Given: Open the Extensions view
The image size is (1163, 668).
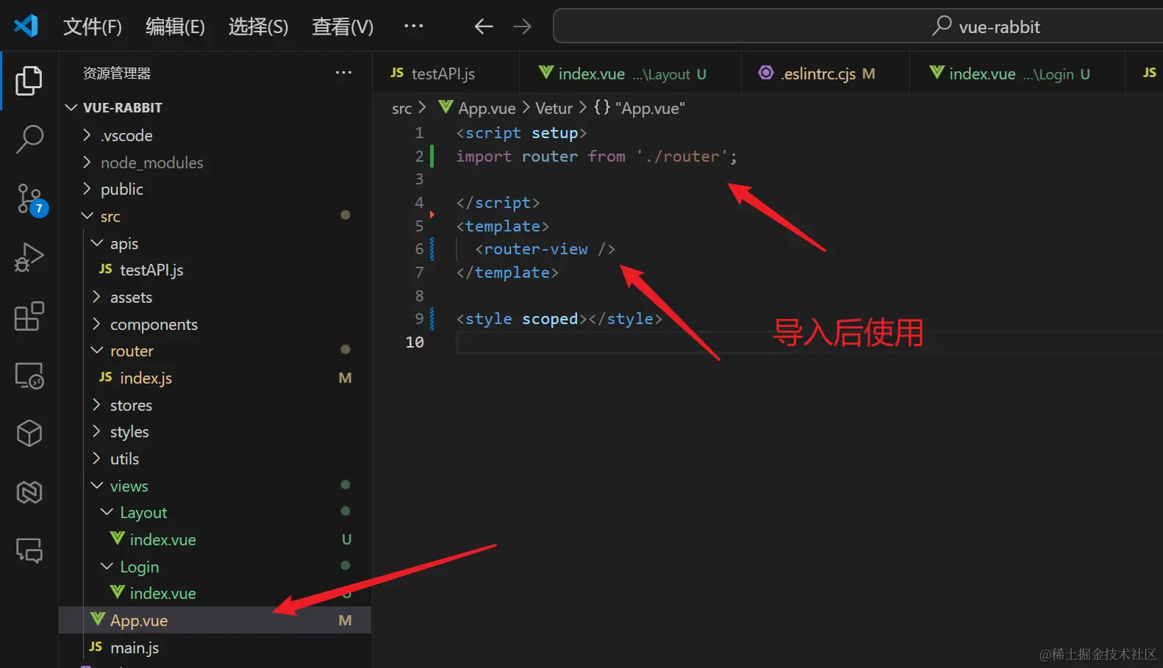Looking at the screenshot, I should [29, 316].
